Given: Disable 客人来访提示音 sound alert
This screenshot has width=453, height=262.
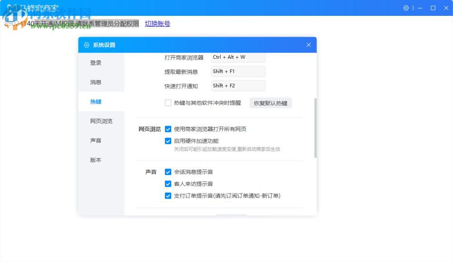Looking at the screenshot, I should (168, 184).
